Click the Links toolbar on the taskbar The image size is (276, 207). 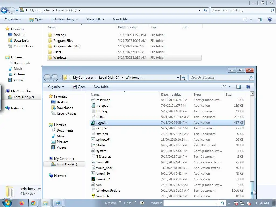click(x=127, y=203)
